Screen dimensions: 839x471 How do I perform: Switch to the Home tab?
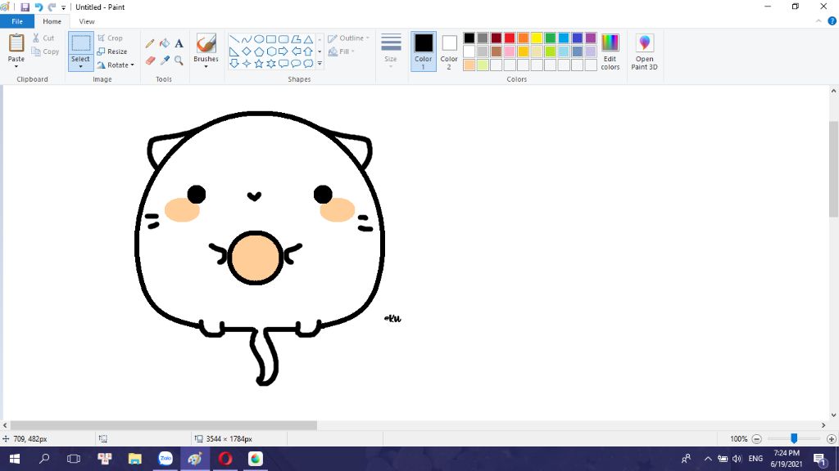[52, 21]
